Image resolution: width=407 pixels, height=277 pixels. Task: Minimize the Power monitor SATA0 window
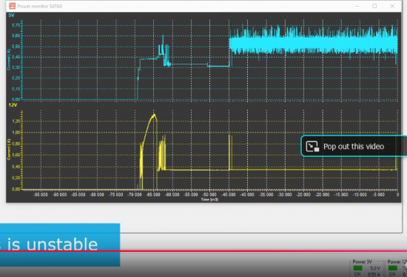[357, 6]
